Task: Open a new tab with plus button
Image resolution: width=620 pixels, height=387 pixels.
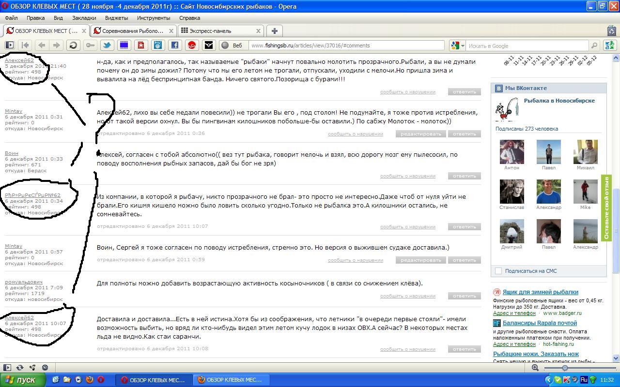Action: (274, 30)
